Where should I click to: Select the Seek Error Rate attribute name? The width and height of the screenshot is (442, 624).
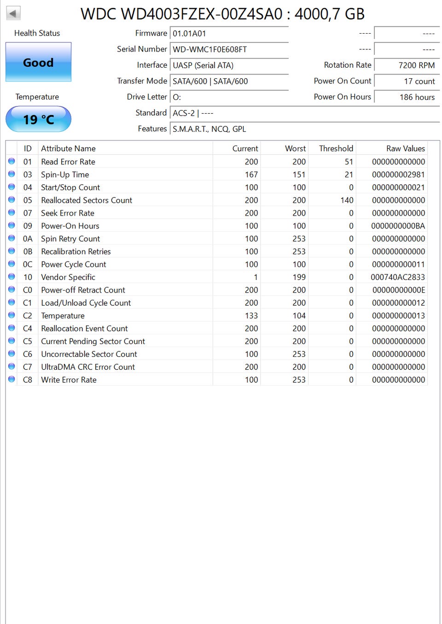pos(68,213)
